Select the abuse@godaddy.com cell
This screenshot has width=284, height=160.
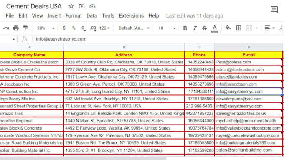[248, 77]
